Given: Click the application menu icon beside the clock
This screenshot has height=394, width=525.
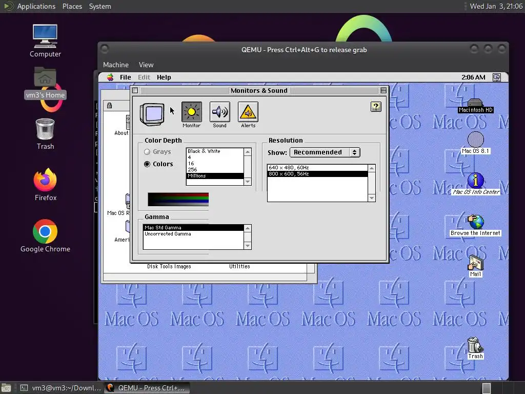Looking at the screenshot, I should click(x=497, y=77).
